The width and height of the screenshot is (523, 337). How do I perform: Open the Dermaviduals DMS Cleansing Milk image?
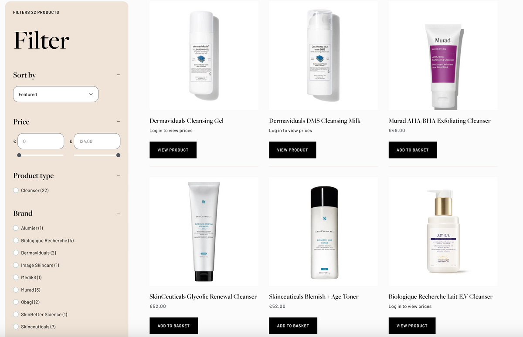click(x=323, y=55)
